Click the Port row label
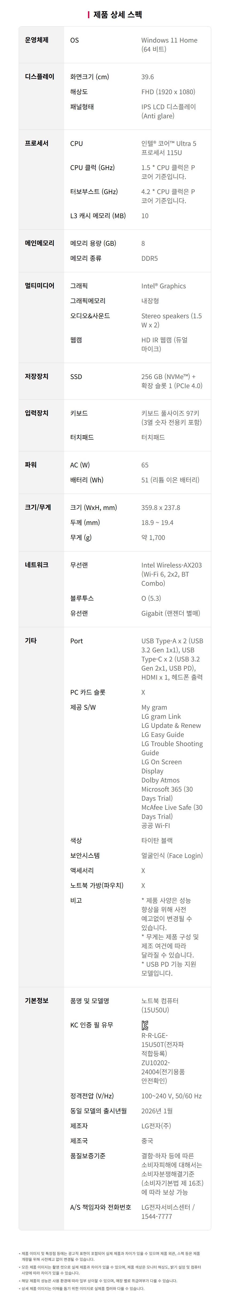The width and height of the screenshot is (230, 1301). tap(77, 641)
